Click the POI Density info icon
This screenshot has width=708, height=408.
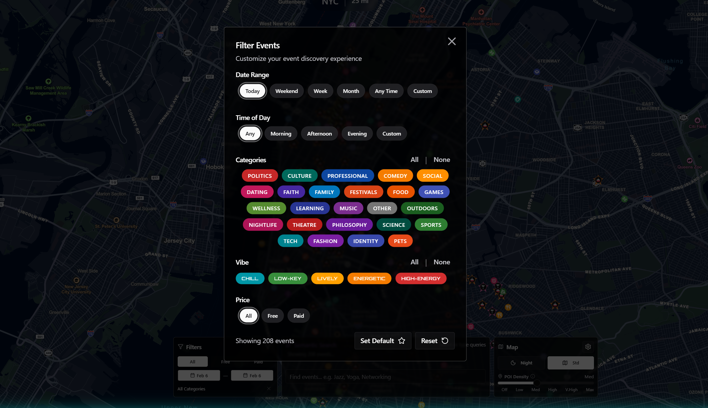coord(533,376)
